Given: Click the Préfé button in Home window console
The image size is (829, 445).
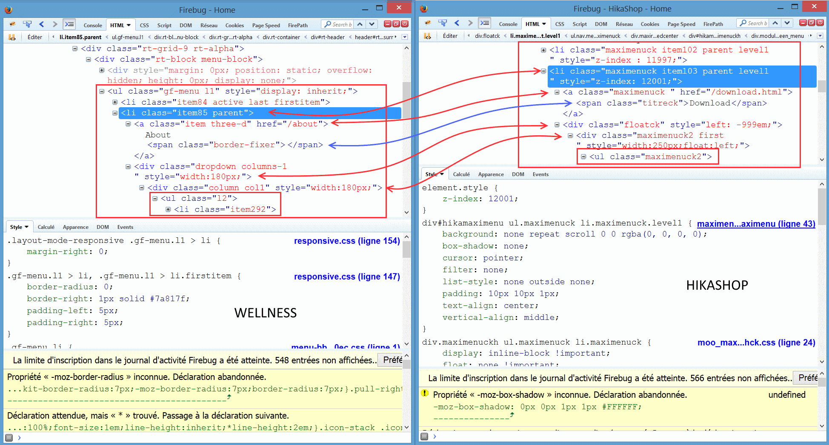Looking at the screenshot, I should tap(391, 360).
